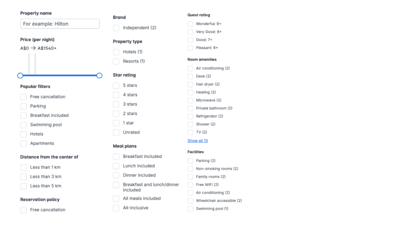Check the Swimming pool popular filter

[24, 125]
